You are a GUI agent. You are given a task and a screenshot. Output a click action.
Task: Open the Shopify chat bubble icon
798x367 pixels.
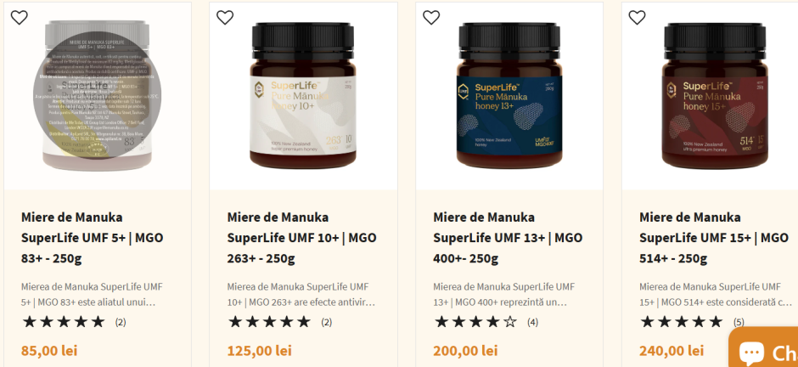pos(750,351)
